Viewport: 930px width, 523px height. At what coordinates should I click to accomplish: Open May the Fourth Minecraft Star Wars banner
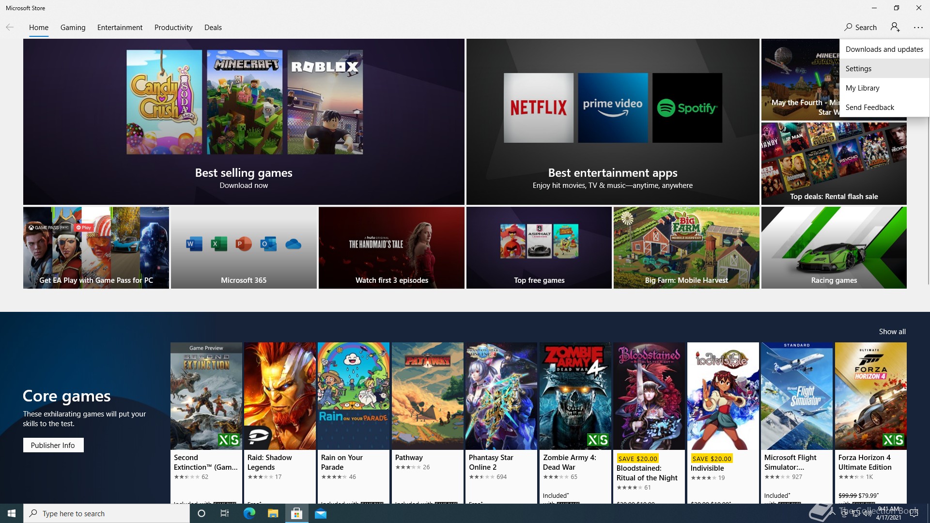(800, 80)
